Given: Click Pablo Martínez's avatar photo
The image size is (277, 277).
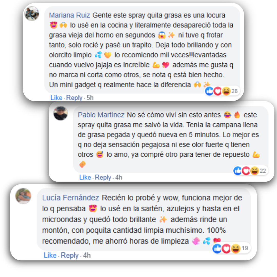Looking at the screenshot, I should [61, 113].
